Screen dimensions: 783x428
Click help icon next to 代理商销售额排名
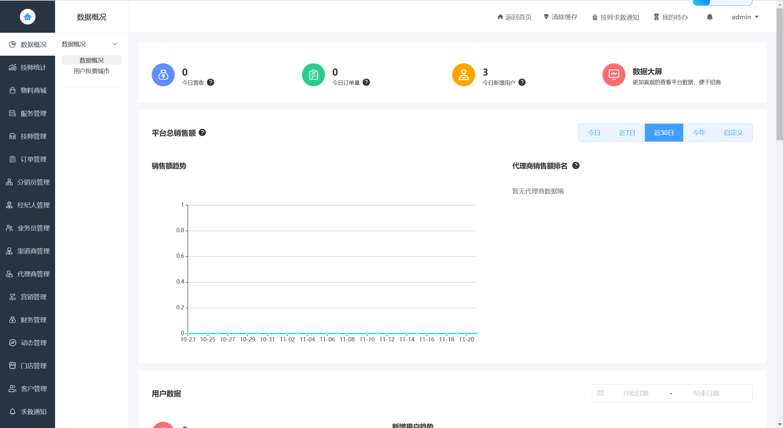[x=576, y=166]
